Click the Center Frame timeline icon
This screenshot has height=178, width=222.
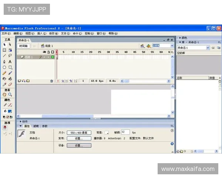pos(58,81)
